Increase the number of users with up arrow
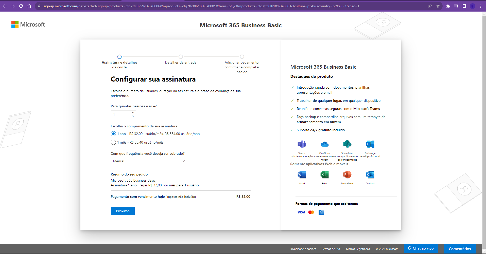Screen dimensions: 486x254 133,112
